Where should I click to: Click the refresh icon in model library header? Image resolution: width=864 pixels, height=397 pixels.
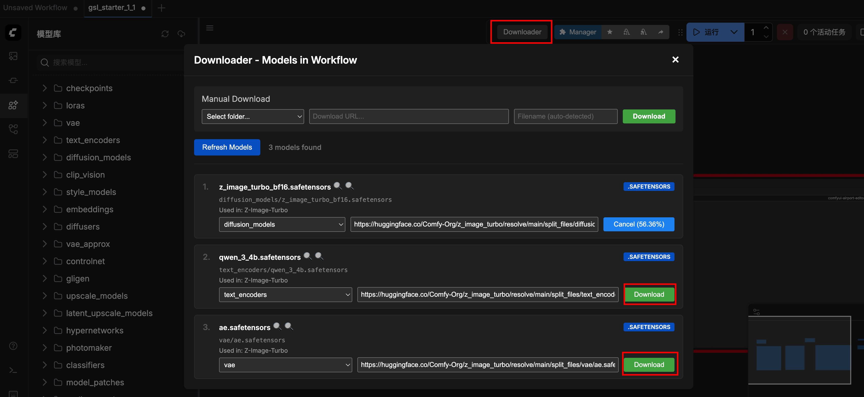[x=165, y=34]
